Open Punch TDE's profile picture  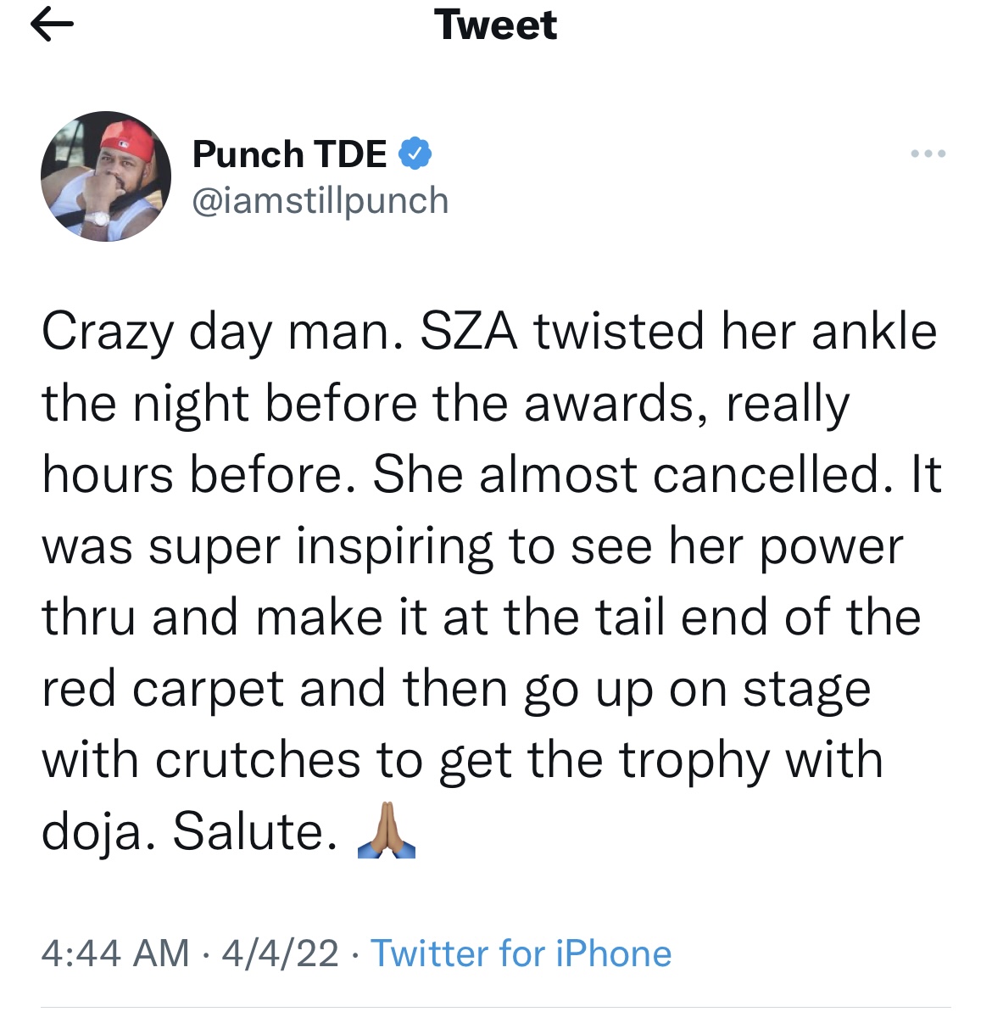[106, 176]
